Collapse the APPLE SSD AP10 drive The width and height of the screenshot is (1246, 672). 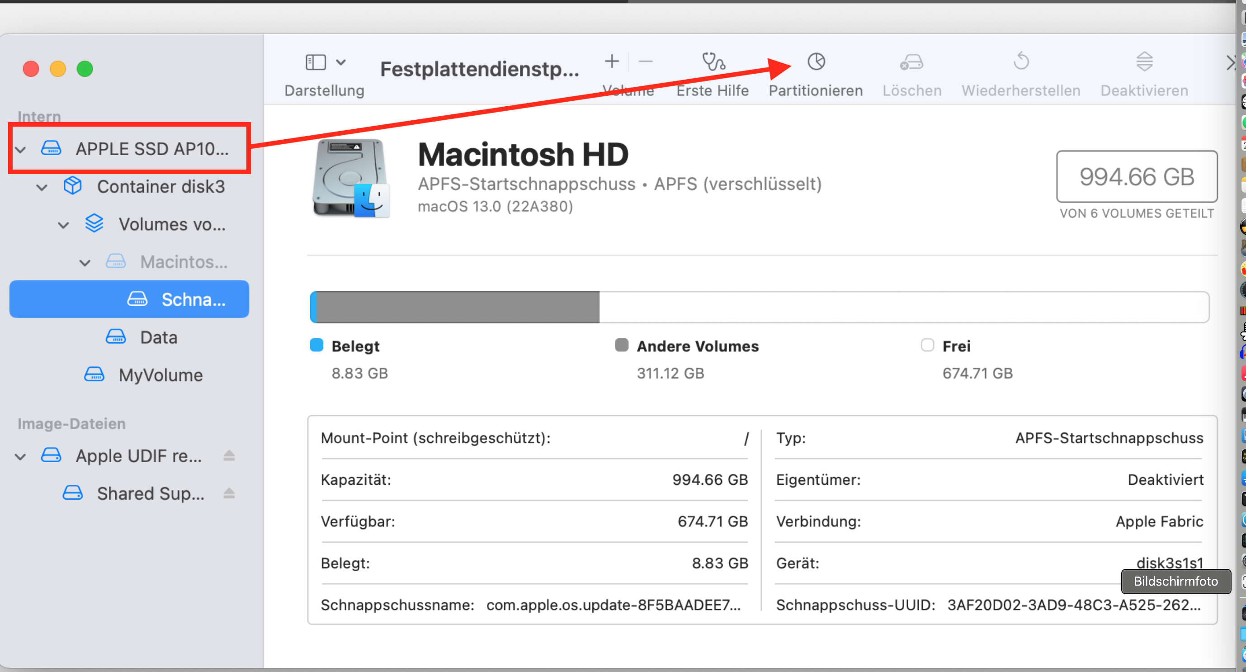pyautogui.click(x=20, y=150)
